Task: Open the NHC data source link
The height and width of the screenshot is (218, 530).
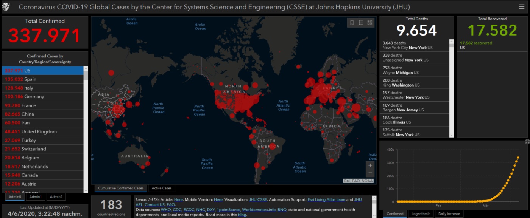Action: click(x=201, y=210)
